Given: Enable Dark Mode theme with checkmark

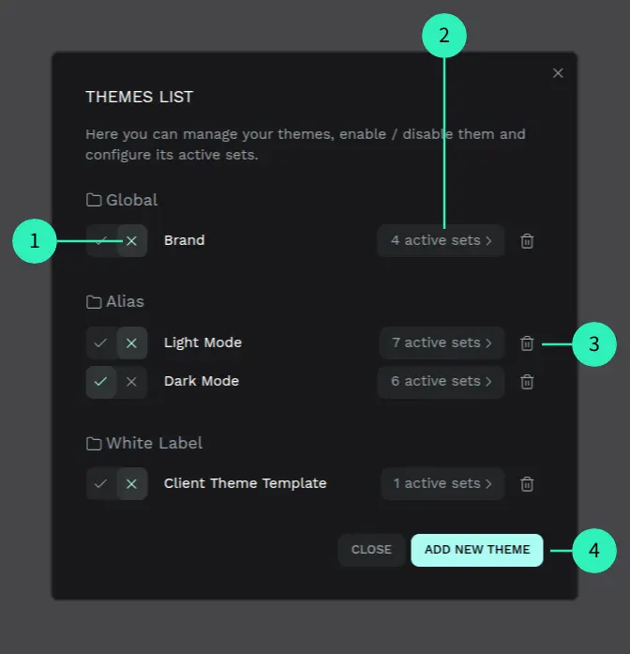Looking at the screenshot, I should [101, 382].
